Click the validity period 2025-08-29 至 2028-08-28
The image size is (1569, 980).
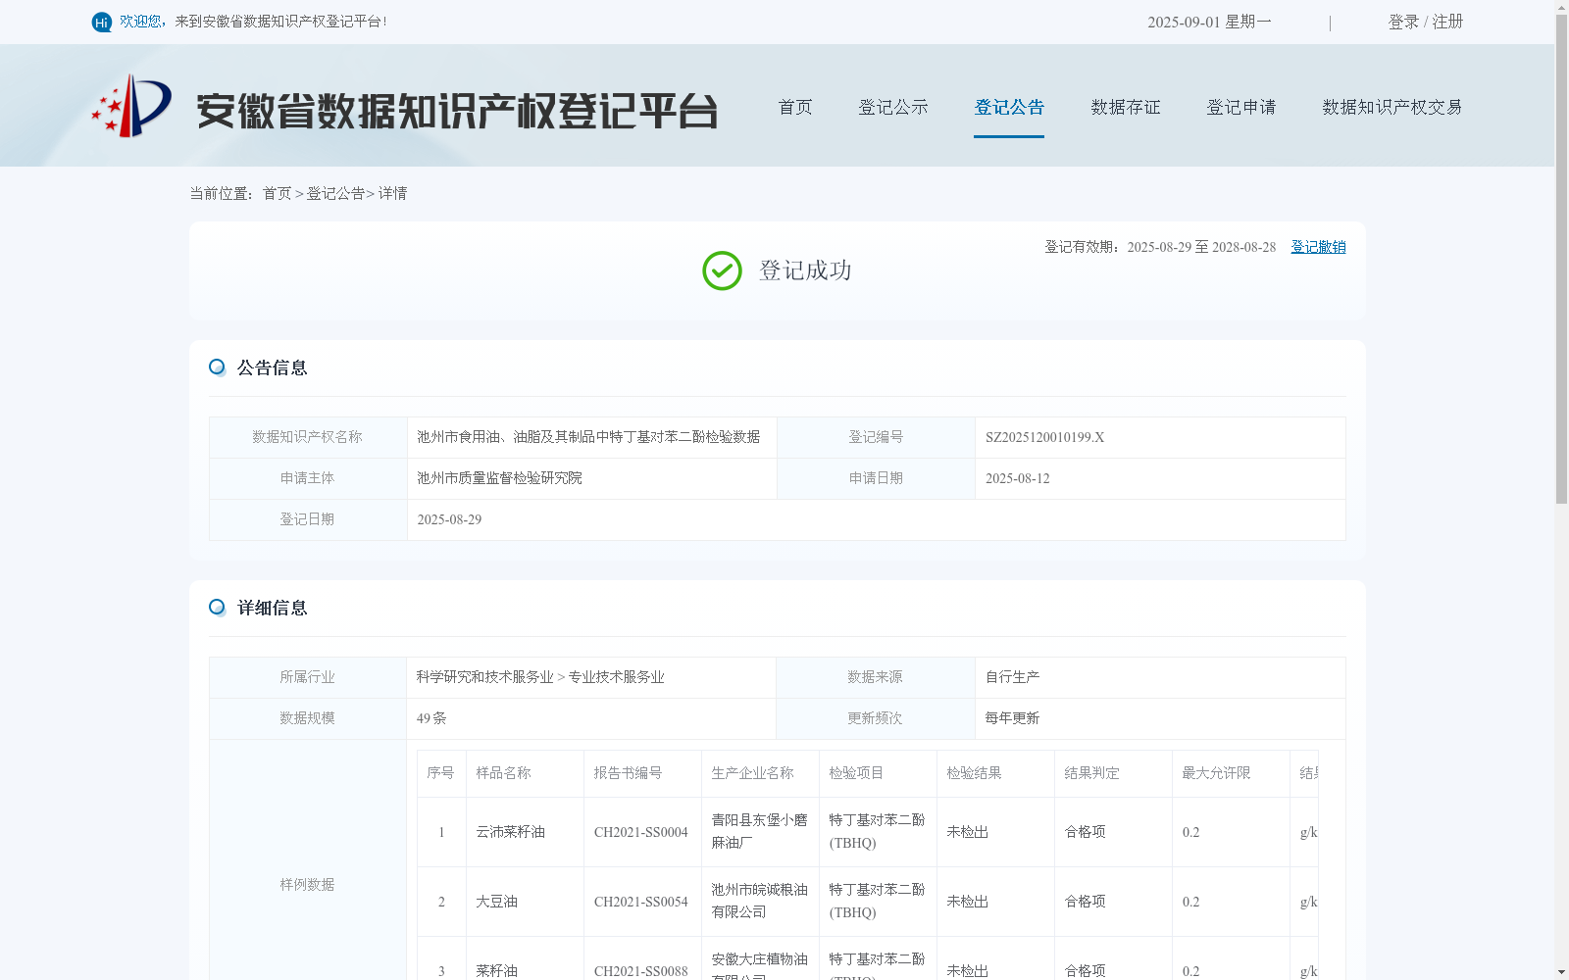point(1202,247)
